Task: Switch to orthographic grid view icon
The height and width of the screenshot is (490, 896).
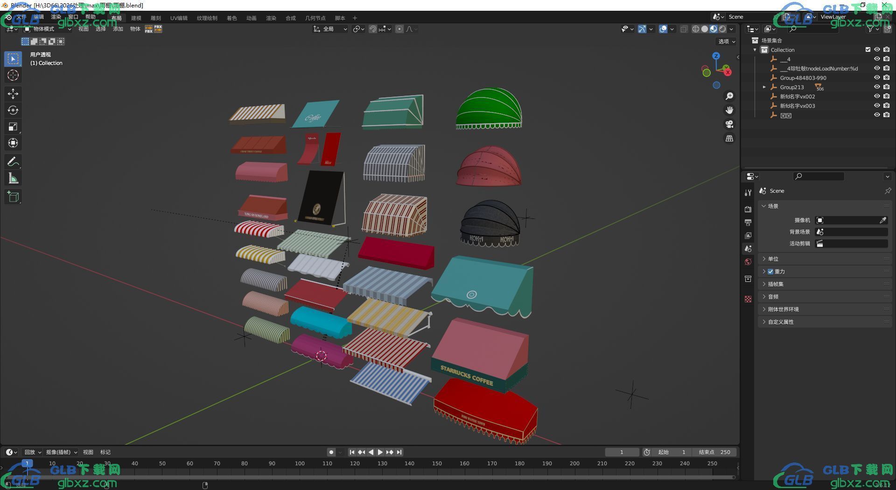Action: coord(729,139)
